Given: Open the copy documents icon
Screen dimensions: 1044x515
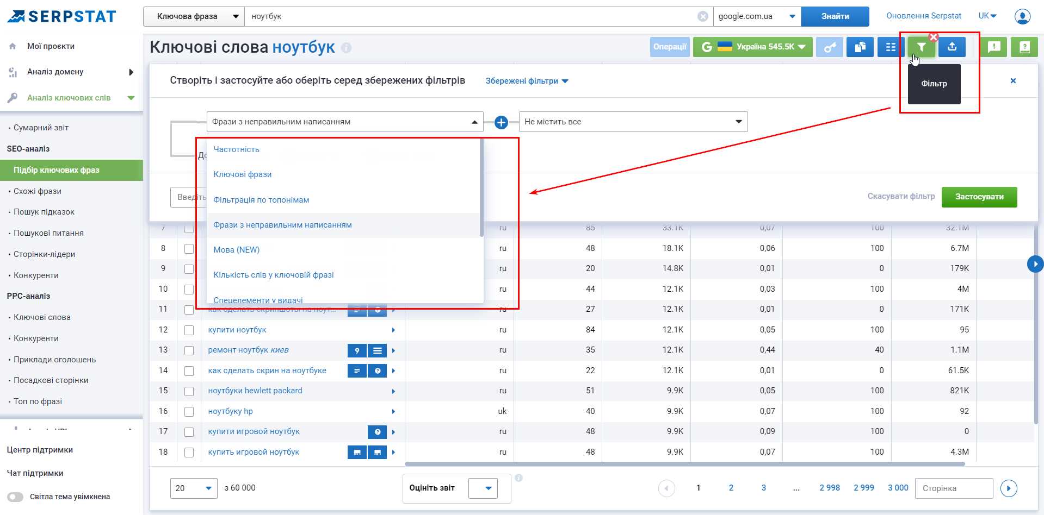Looking at the screenshot, I should coord(860,47).
